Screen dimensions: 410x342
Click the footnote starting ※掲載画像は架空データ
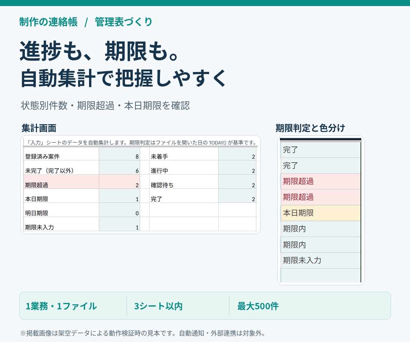pos(143,333)
